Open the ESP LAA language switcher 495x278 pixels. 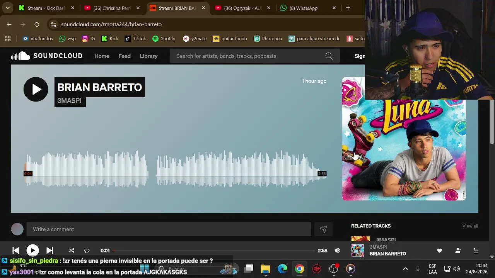433,269
